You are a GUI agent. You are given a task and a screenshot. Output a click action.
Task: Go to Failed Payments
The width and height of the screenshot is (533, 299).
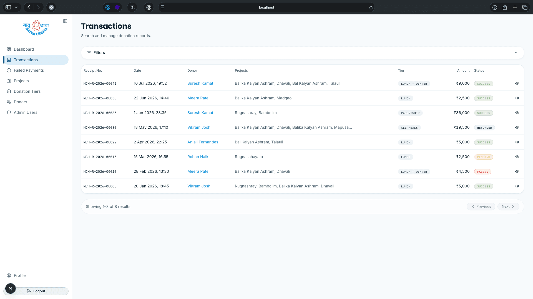(36, 70)
